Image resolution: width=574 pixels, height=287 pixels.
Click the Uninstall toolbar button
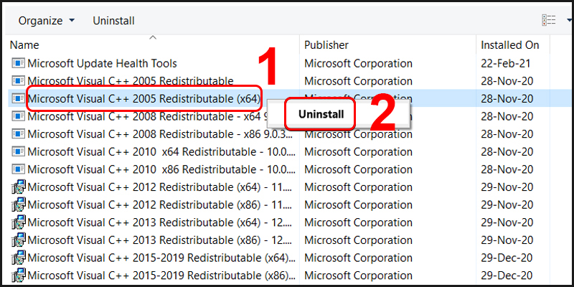tap(113, 21)
